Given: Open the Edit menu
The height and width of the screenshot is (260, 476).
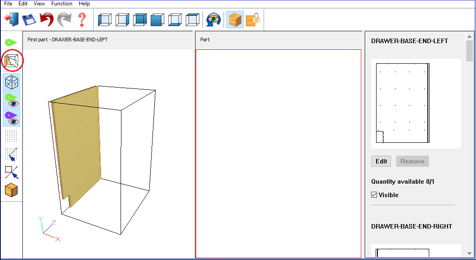Looking at the screenshot, I should click(x=23, y=4).
